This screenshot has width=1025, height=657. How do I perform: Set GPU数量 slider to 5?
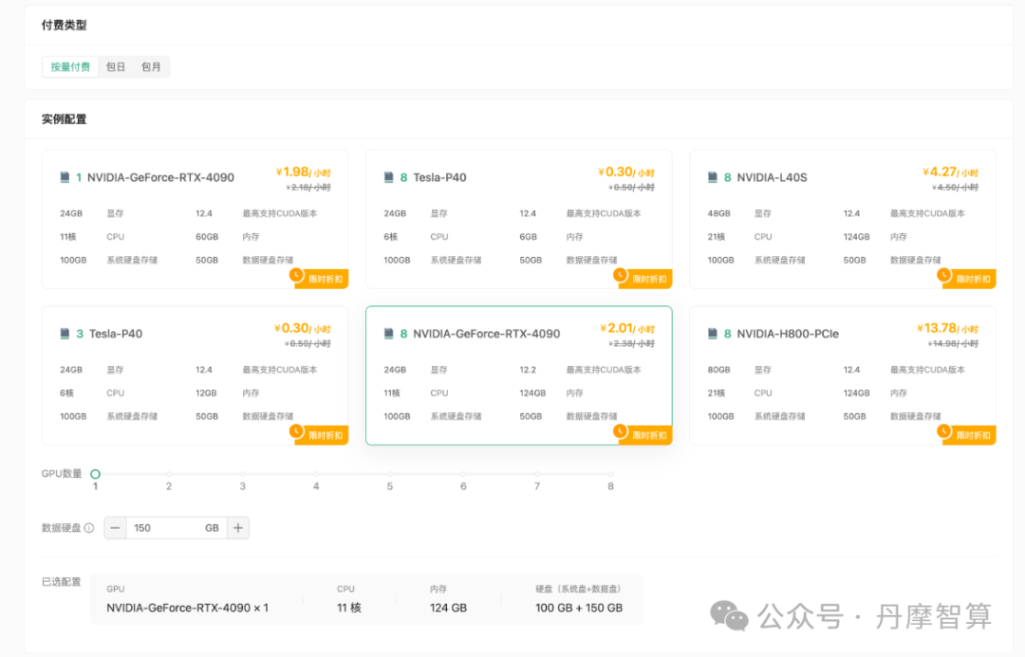[x=390, y=474]
